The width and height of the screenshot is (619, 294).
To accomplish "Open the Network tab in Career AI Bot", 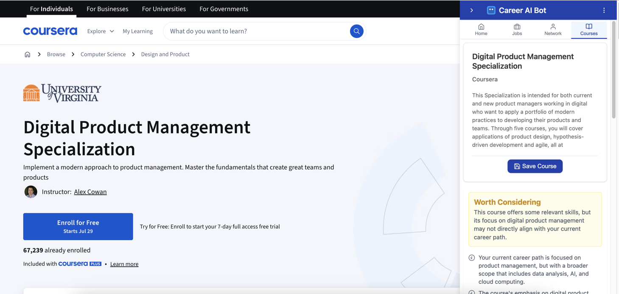I will (x=553, y=30).
